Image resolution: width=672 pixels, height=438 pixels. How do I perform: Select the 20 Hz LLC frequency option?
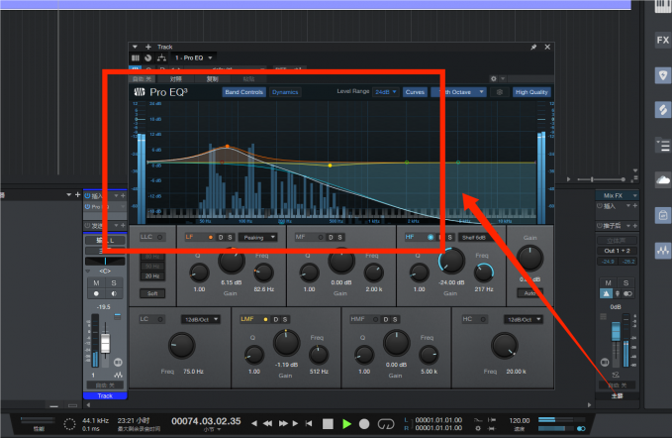(x=152, y=276)
